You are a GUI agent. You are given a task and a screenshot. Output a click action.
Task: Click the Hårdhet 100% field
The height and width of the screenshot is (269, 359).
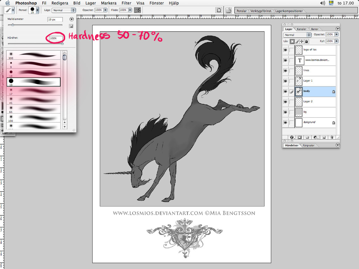coord(56,38)
